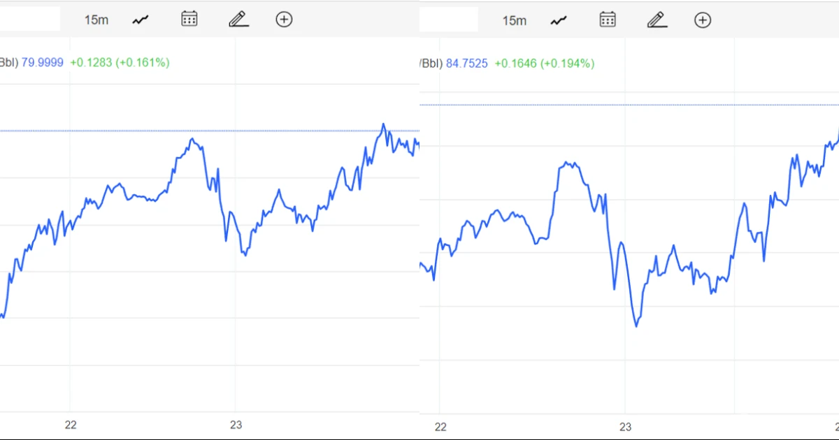Open the drawing tools pencil on right chart
This screenshot has width=839, height=440.
point(657,20)
